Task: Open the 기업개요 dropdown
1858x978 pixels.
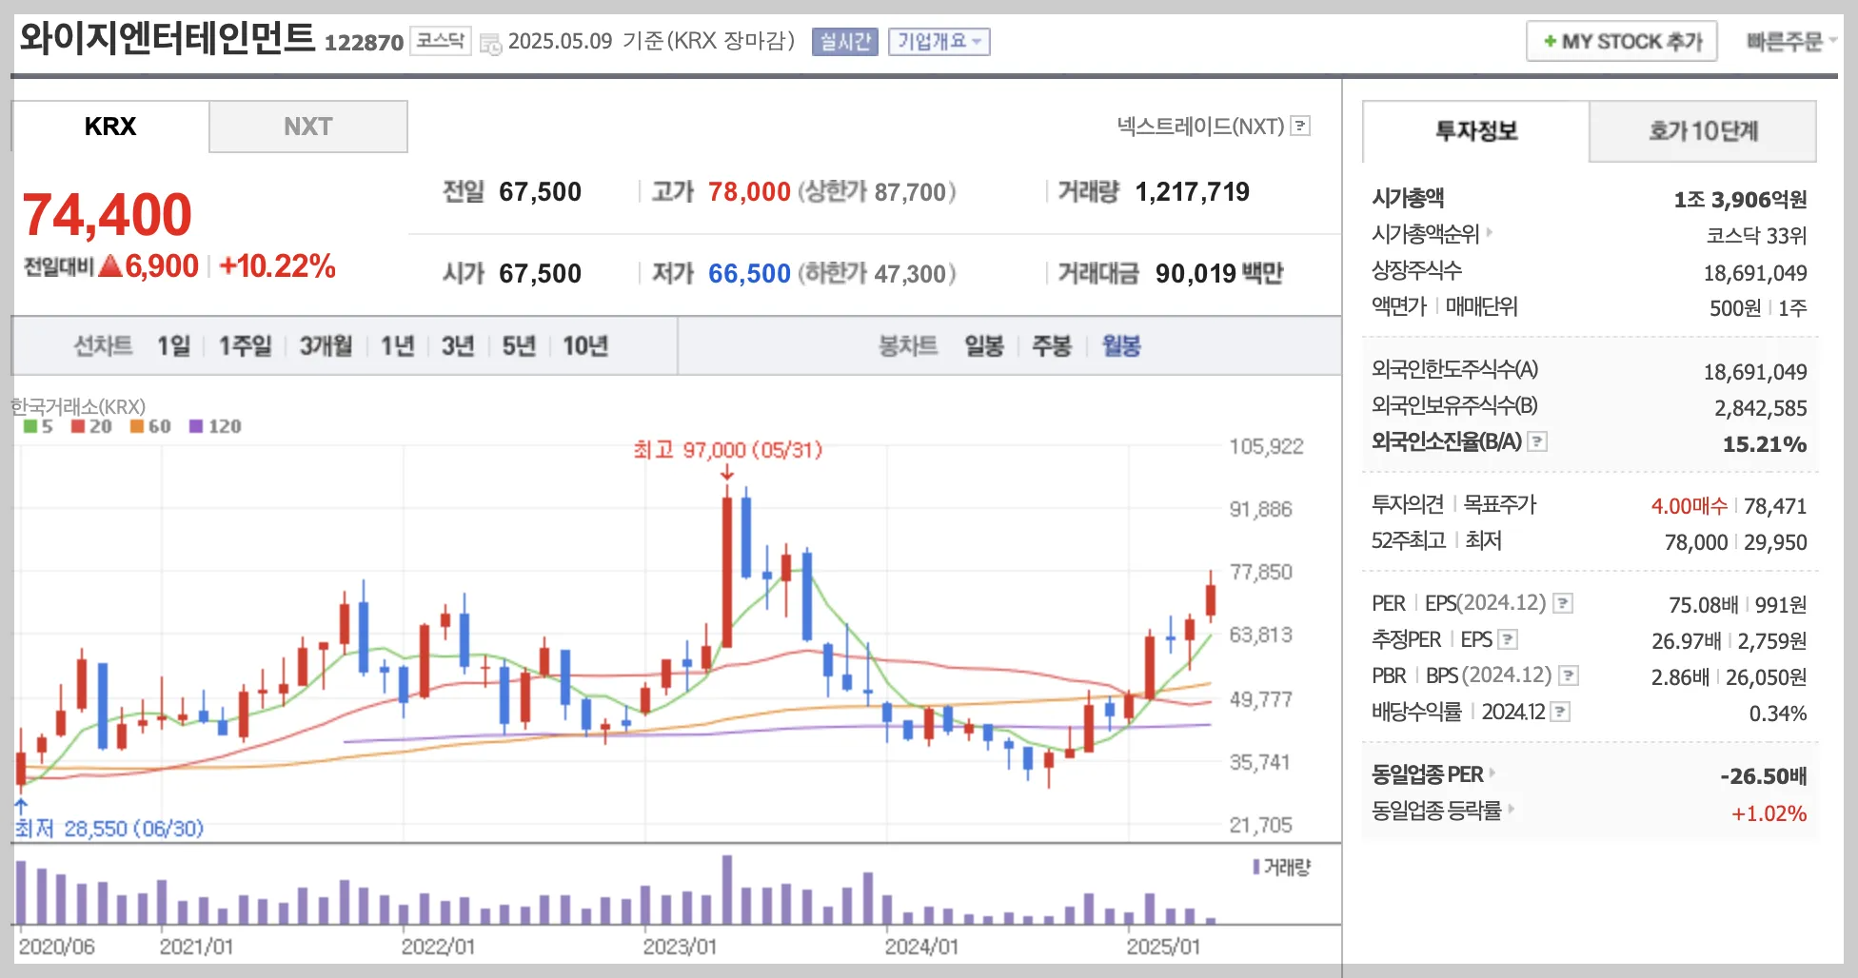Action: [x=939, y=42]
